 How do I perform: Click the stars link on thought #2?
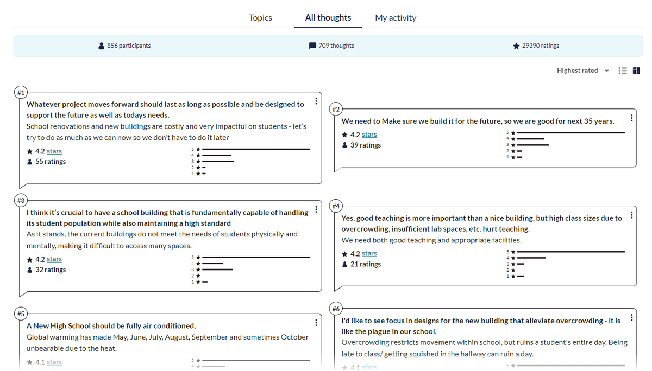click(x=369, y=135)
